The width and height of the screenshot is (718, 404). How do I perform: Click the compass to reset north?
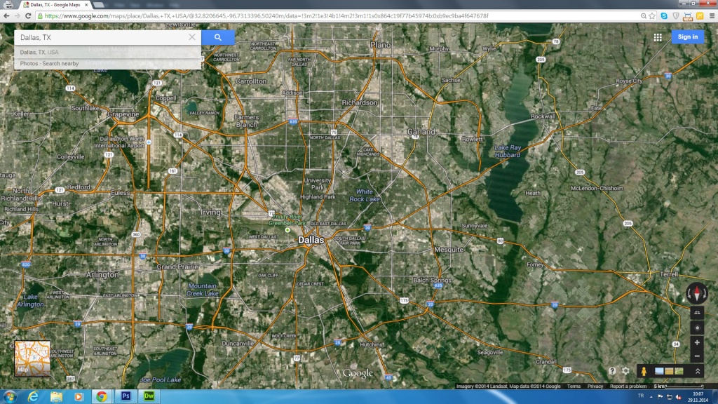pyautogui.click(x=696, y=293)
